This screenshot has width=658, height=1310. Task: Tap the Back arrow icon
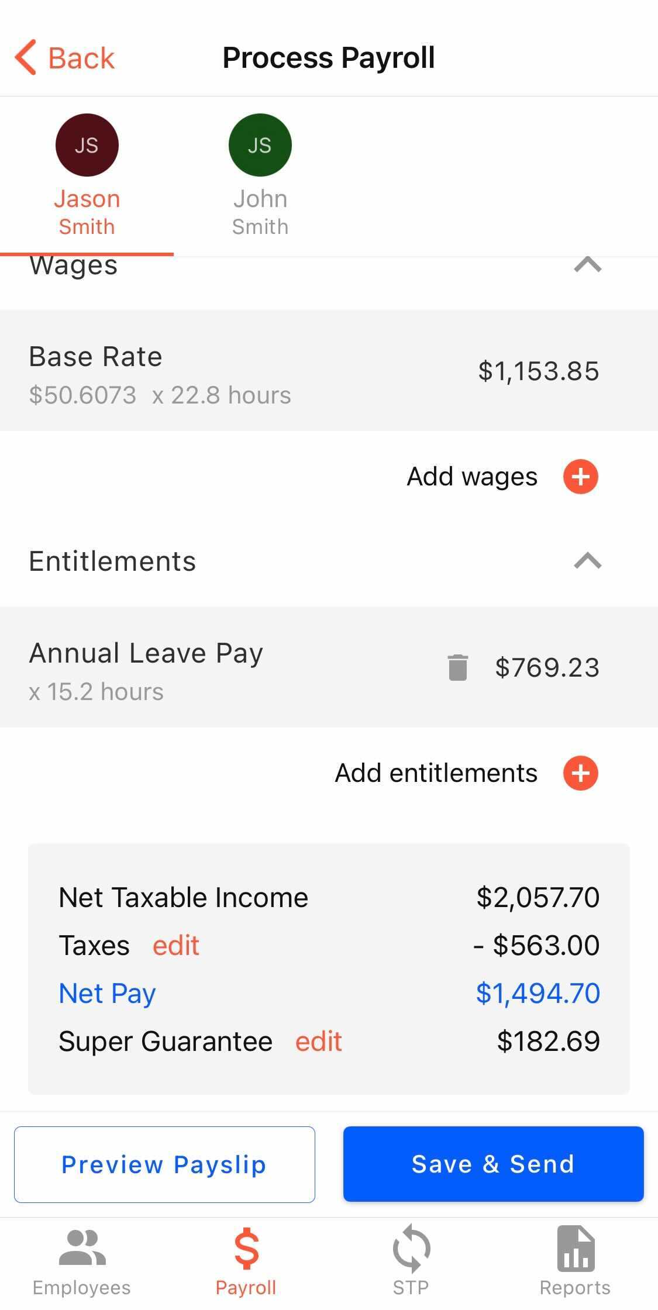25,57
